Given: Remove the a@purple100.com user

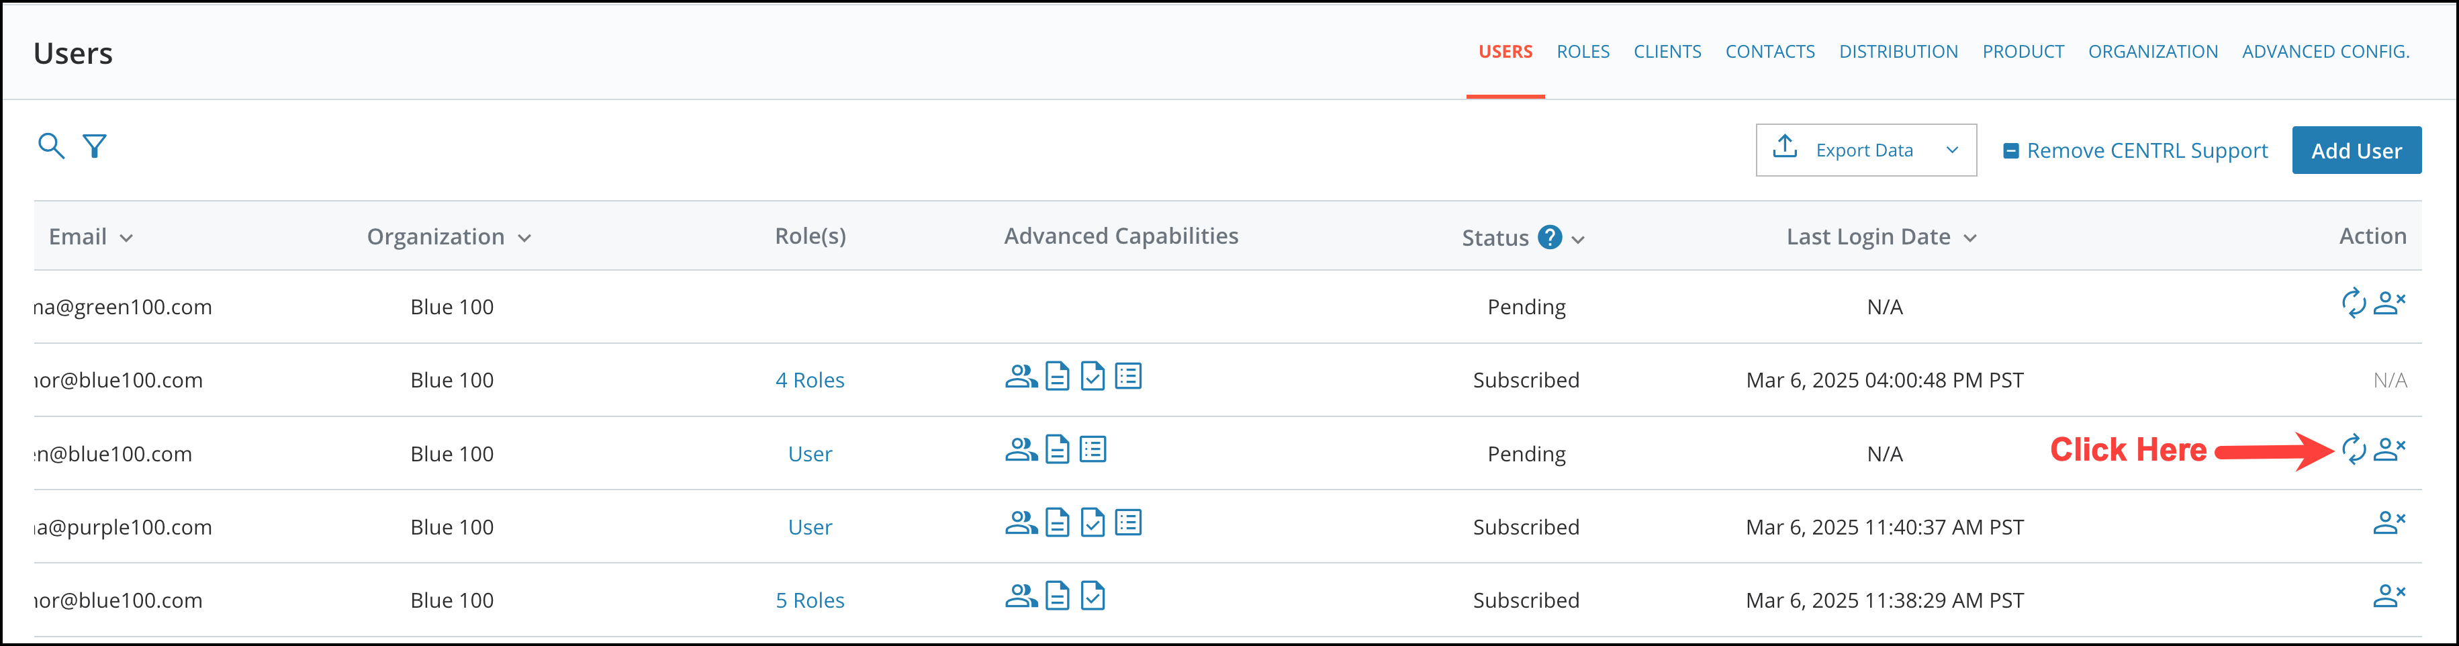Looking at the screenshot, I should point(2389,523).
